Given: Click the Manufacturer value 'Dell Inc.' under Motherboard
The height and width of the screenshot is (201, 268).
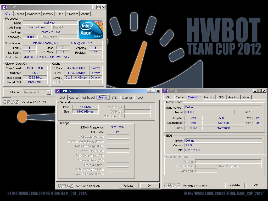Looking at the screenshot, I should (x=223, y=107).
